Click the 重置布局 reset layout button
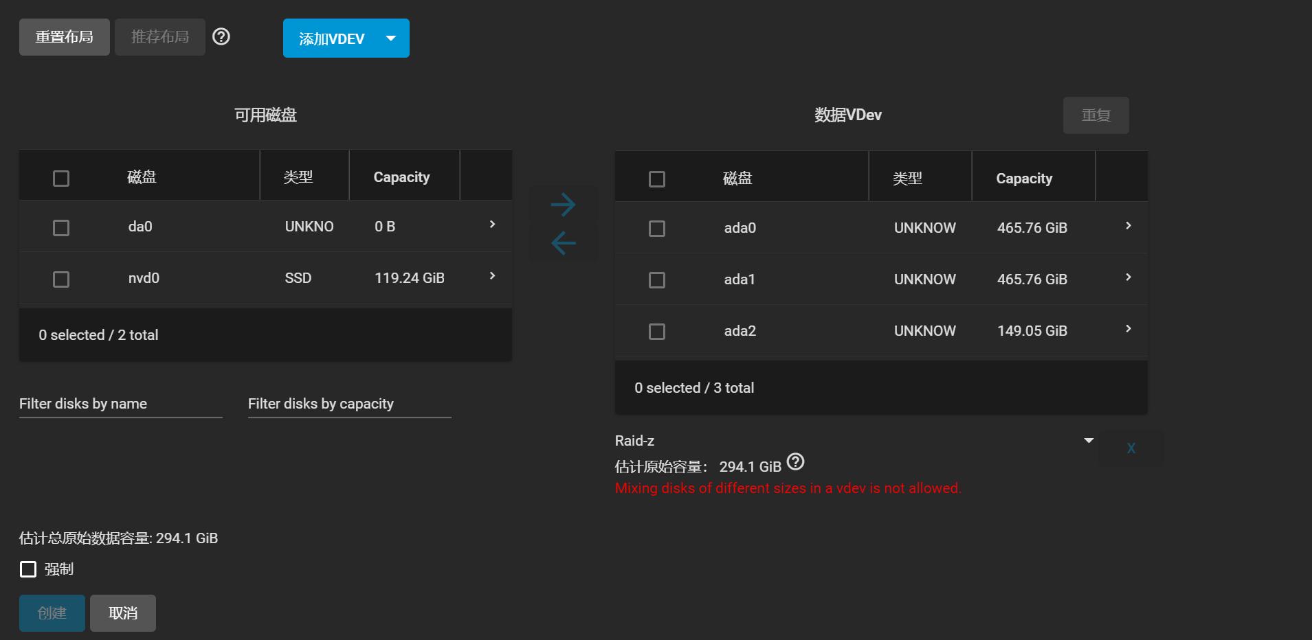 click(65, 37)
